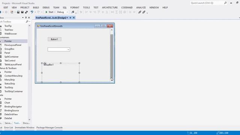This screenshot has height=135, width=240.
Task: Close the Toolbox panel
Action: 29,18
